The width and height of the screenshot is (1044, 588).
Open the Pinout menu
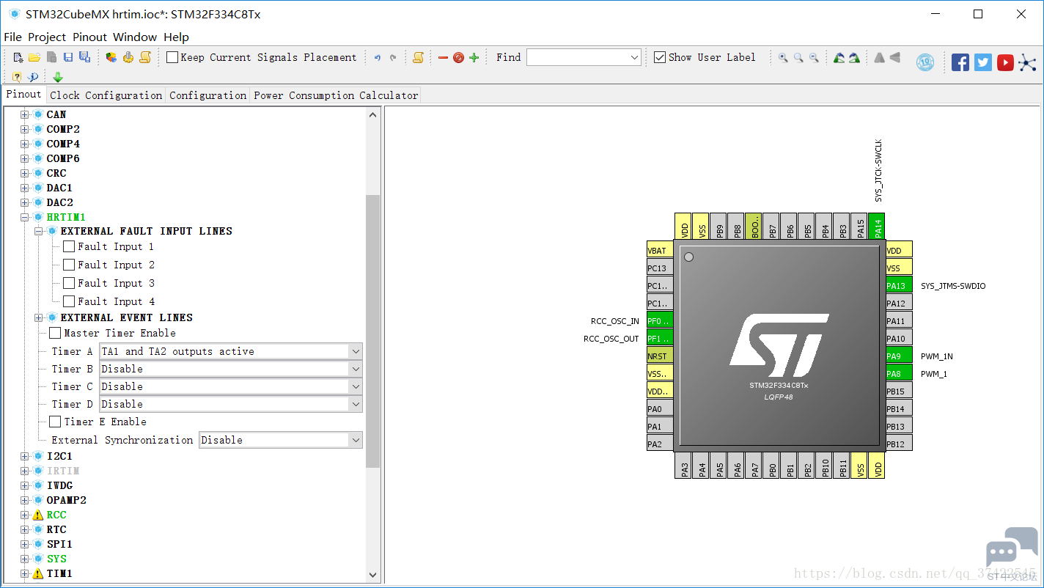tap(89, 37)
